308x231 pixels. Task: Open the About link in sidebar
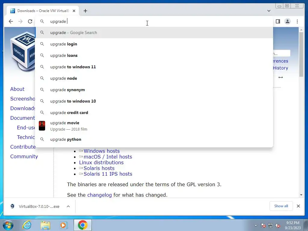point(17,89)
